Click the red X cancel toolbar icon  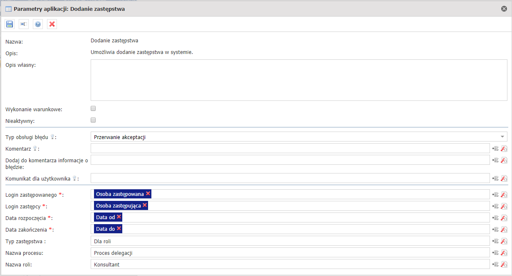[x=52, y=24]
